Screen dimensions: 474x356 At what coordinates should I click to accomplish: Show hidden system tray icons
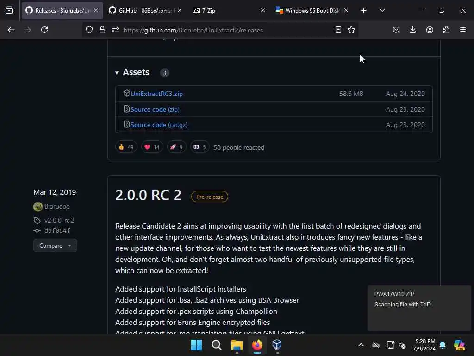361,345
